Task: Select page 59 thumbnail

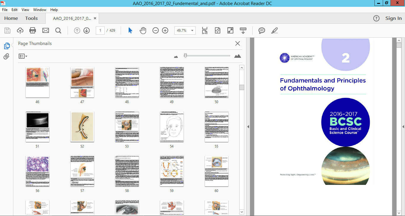Action: coord(172,171)
